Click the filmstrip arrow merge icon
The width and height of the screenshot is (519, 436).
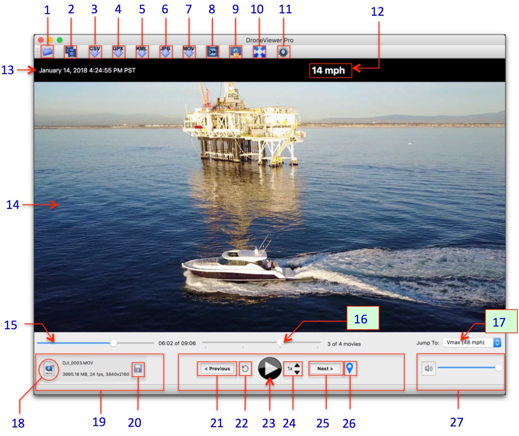[x=213, y=51]
